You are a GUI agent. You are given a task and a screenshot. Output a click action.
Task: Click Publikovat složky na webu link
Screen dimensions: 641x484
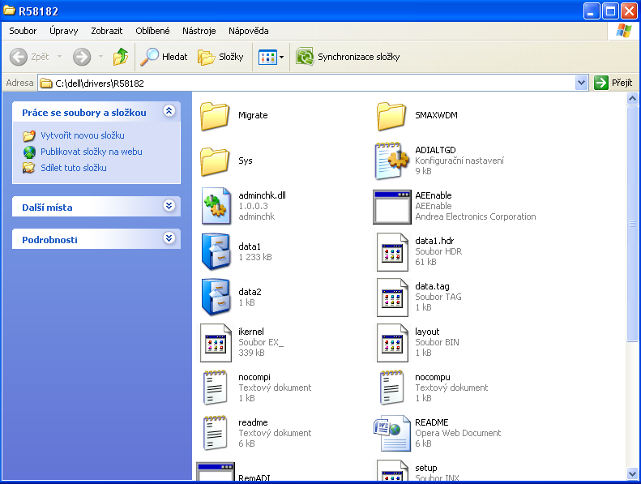(x=91, y=152)
